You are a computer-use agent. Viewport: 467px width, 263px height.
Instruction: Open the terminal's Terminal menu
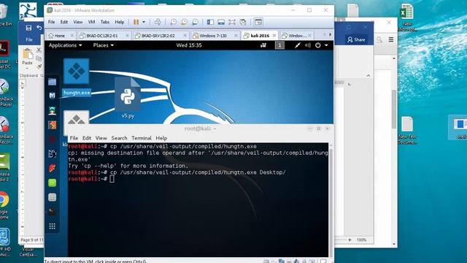pyautogui.click(x=142, y=138)
